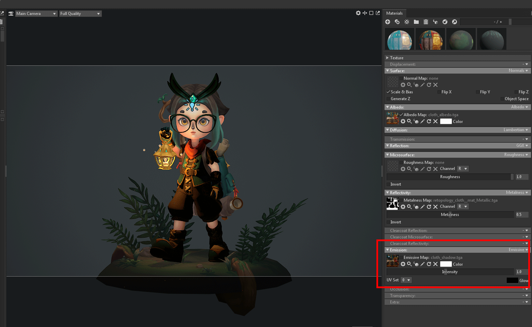Screen dimensions: 532x327
Task: Open the Lambertian diffusion model menu
Action: coord(516,130)
